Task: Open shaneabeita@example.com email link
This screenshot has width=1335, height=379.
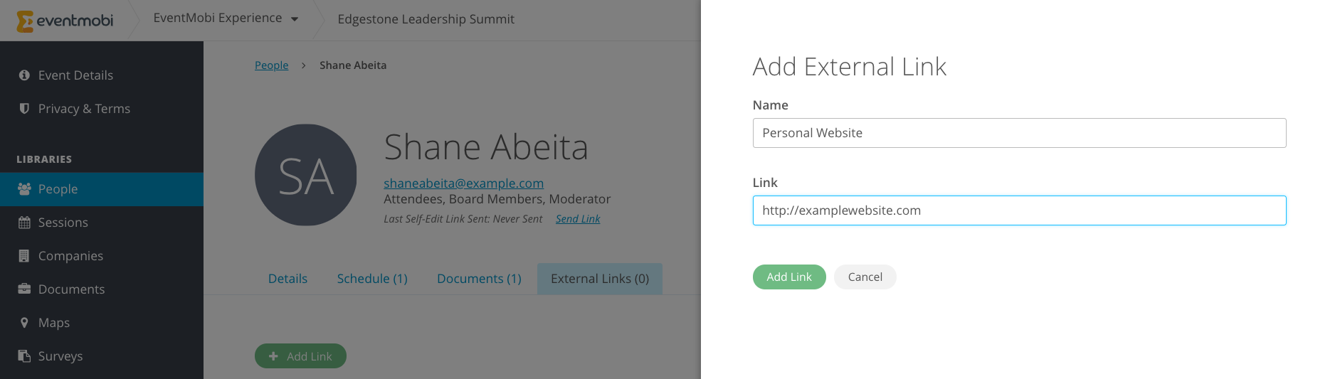Action: click(x=463, y=183)
